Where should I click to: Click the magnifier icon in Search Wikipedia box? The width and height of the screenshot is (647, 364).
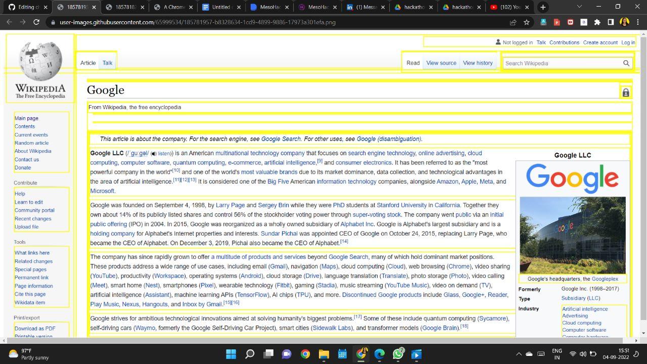click(x=626, y=63)
